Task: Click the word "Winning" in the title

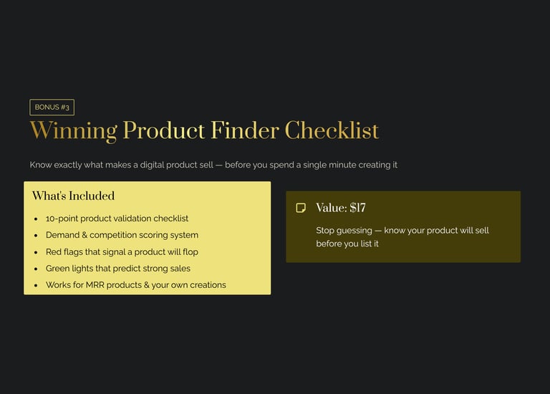Action: click(x=73, y=131)
